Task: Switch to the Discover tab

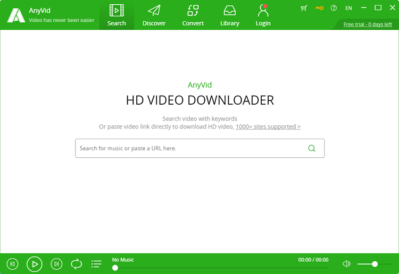Action: pyautogui.click(x=154, y=15)
